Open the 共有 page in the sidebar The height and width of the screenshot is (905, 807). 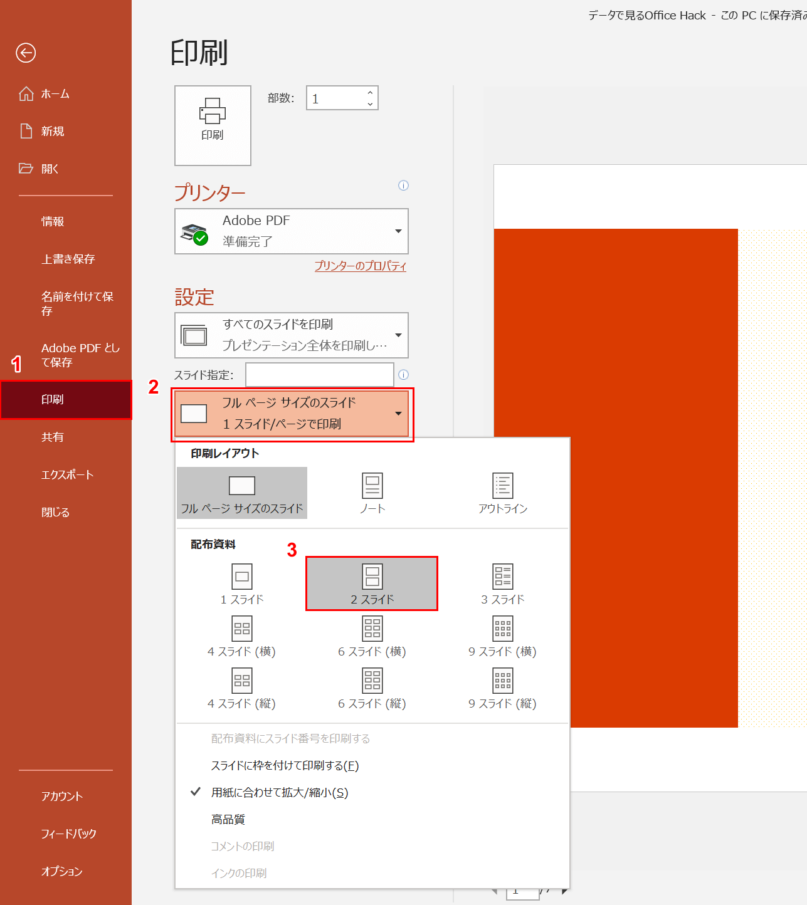click(x=66, y=437)
